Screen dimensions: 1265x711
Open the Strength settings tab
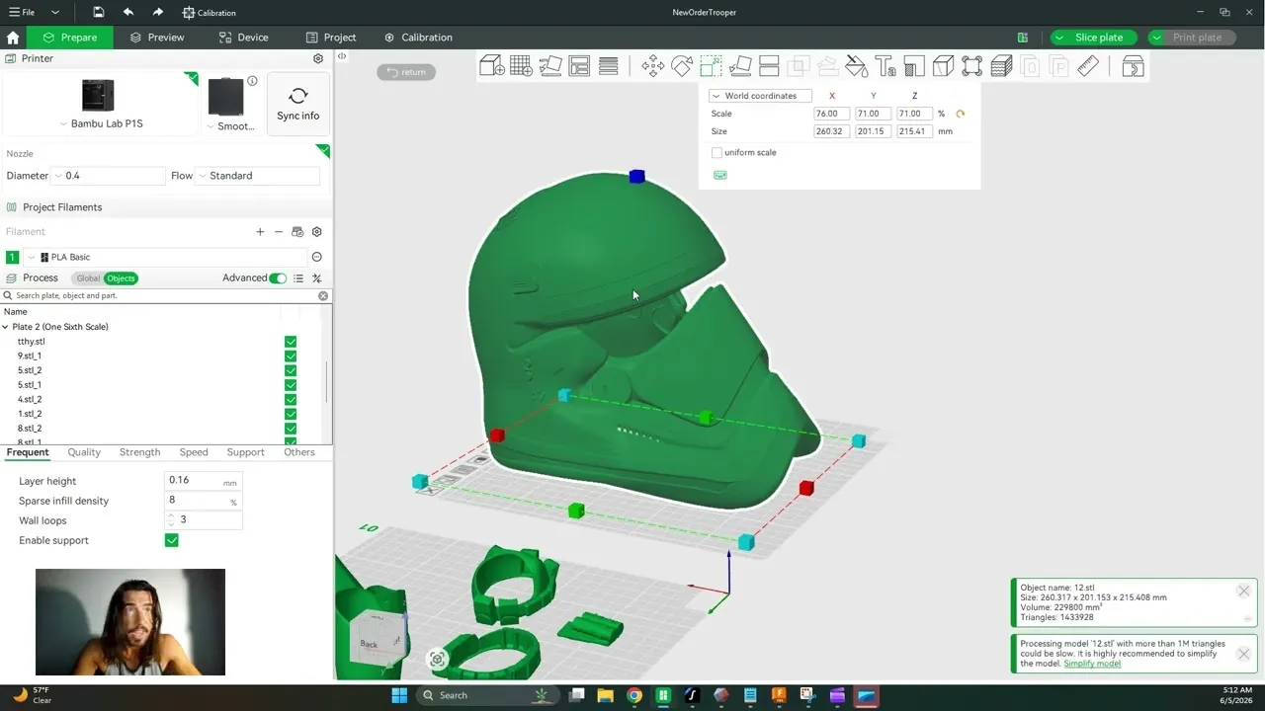tap(139, 452)
